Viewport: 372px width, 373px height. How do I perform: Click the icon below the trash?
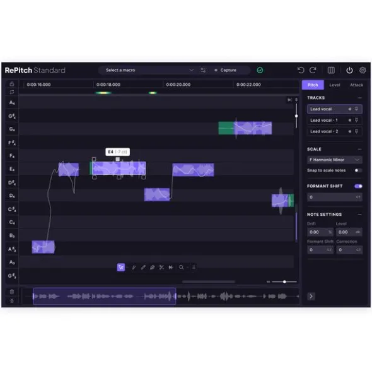pyautogui.click(x=11, y=301)
